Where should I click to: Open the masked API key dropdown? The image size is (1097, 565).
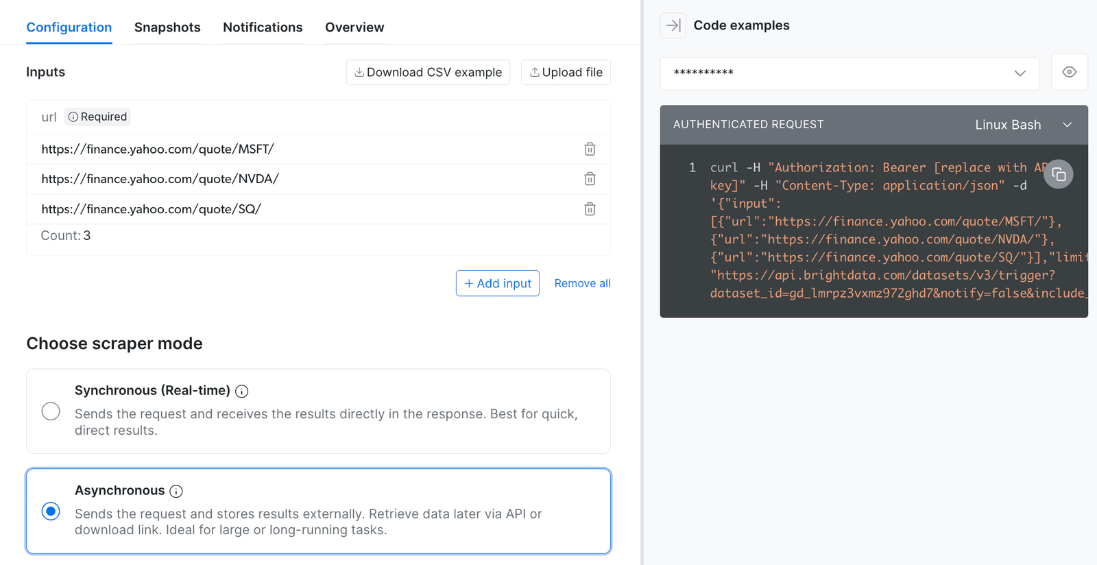tap(849, 73)
